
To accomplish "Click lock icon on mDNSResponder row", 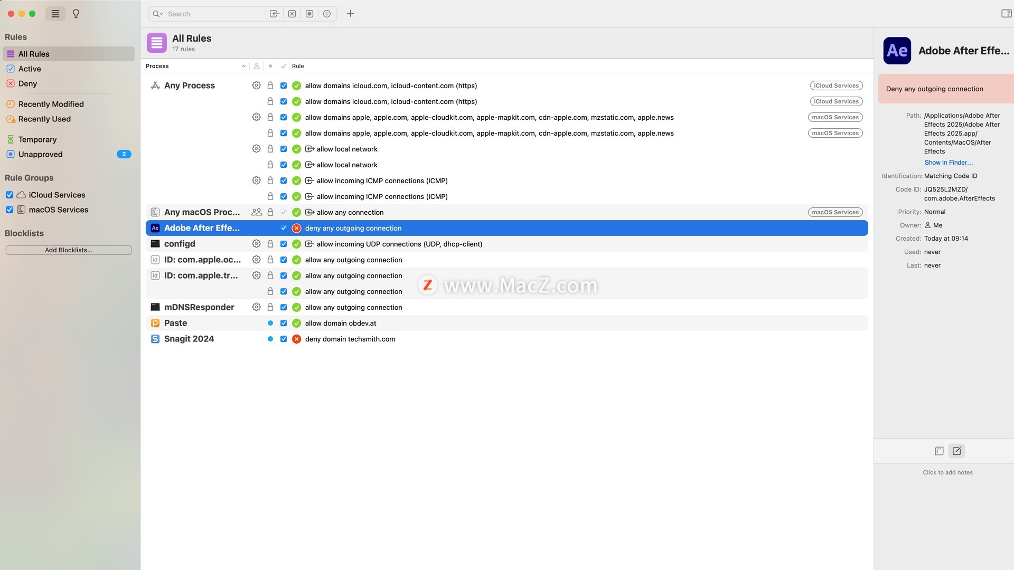I will (270, 307).
